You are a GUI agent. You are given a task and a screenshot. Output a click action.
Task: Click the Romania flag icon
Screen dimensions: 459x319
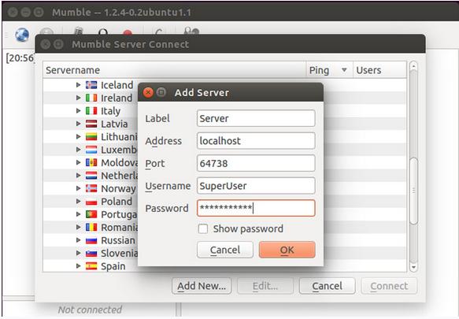[x=91, y=227]
